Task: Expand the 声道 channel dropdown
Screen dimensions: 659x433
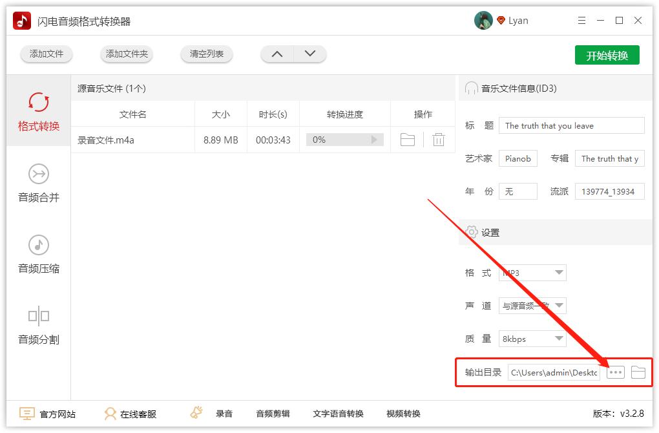Action: pos(532,306)
